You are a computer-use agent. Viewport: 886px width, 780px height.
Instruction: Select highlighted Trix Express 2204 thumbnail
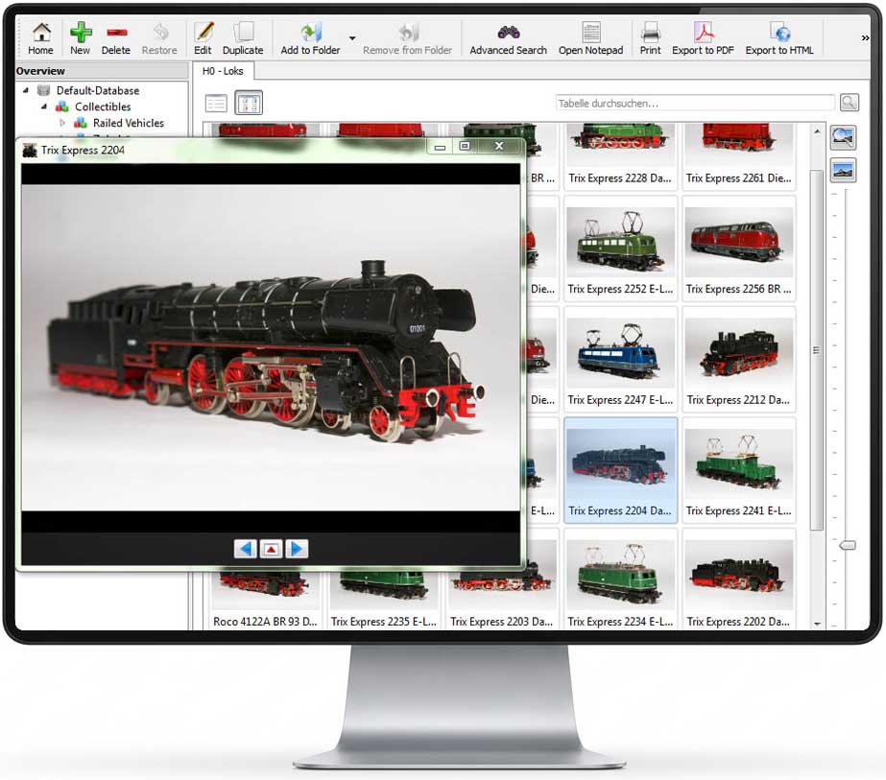click(x=620, y=470)
